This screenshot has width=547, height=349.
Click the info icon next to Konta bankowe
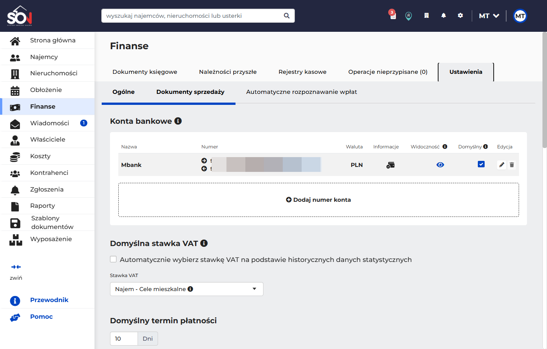tap(178, 121)
